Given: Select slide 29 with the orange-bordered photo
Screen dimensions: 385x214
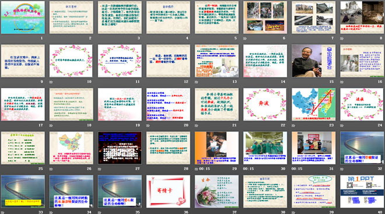Looking at the screenshot, I should click(x=216, y=148).
